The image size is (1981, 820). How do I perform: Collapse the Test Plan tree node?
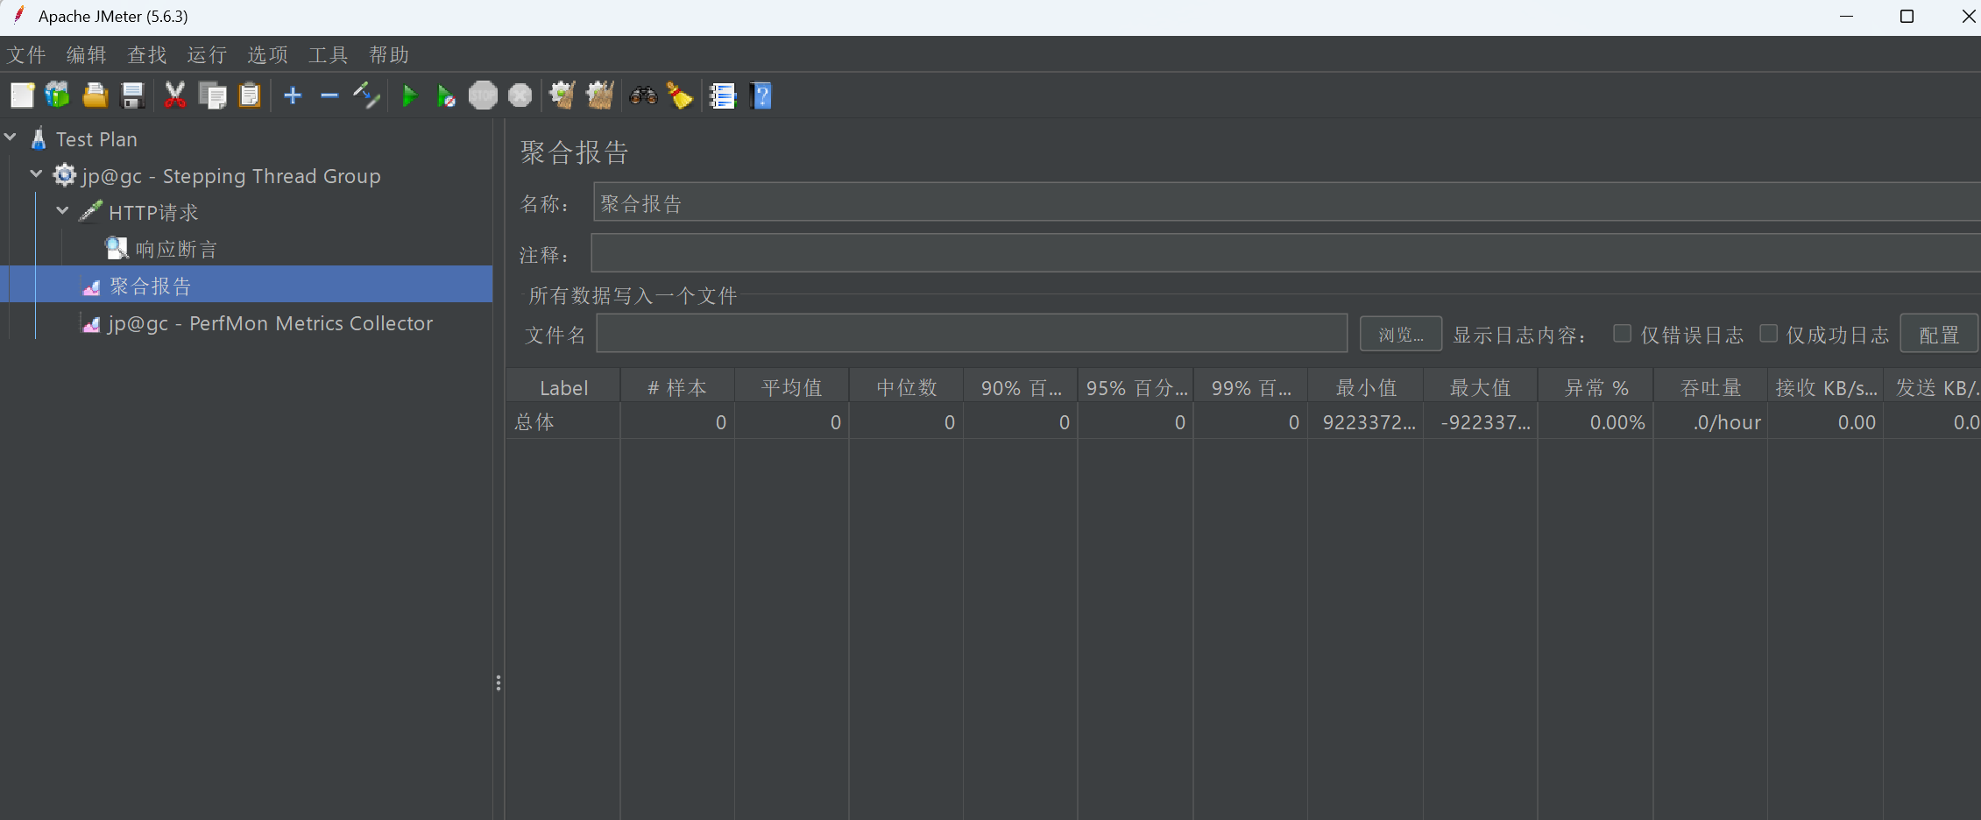[11, 138]
